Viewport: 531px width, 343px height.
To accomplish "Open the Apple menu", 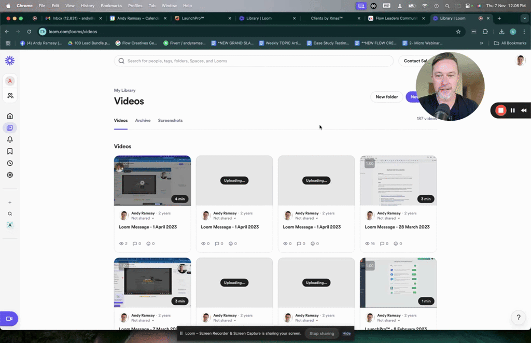I will tap(8, 6).
